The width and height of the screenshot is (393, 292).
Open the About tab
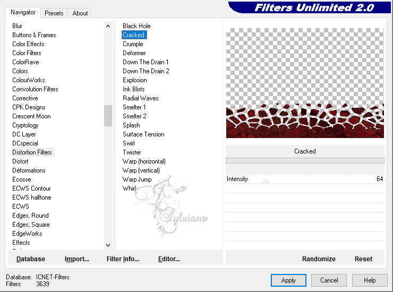click(80, 13)
